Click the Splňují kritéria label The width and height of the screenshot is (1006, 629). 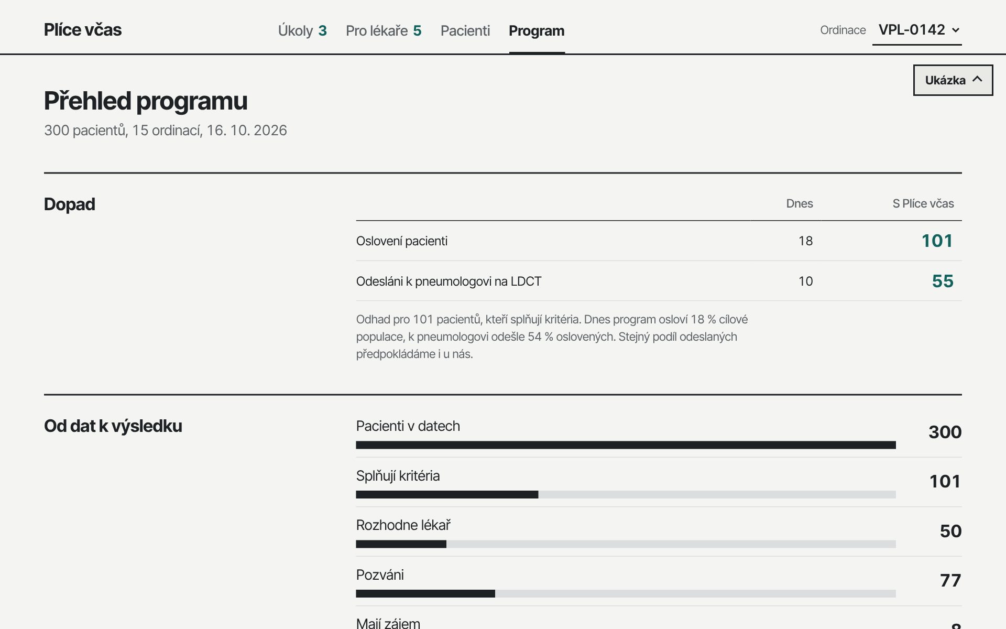point(398,476)
